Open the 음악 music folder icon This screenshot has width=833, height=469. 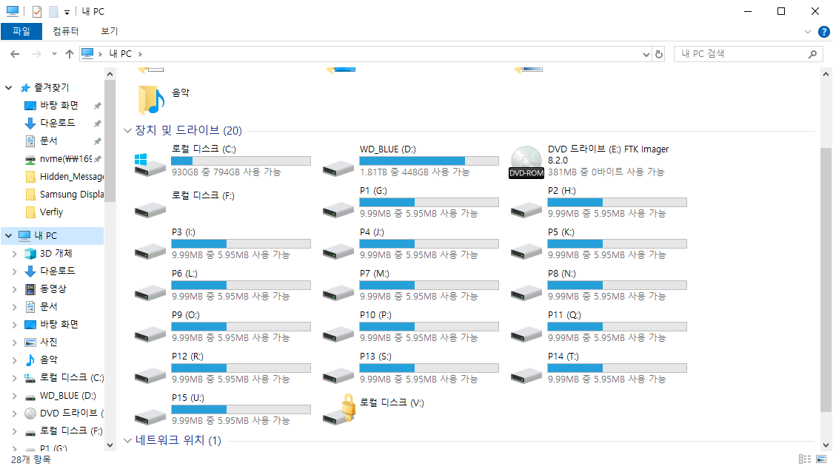pos(150,99)
